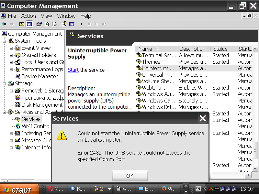
Task: Select the Windows Driver Foundation row
Action: point(194,107)
